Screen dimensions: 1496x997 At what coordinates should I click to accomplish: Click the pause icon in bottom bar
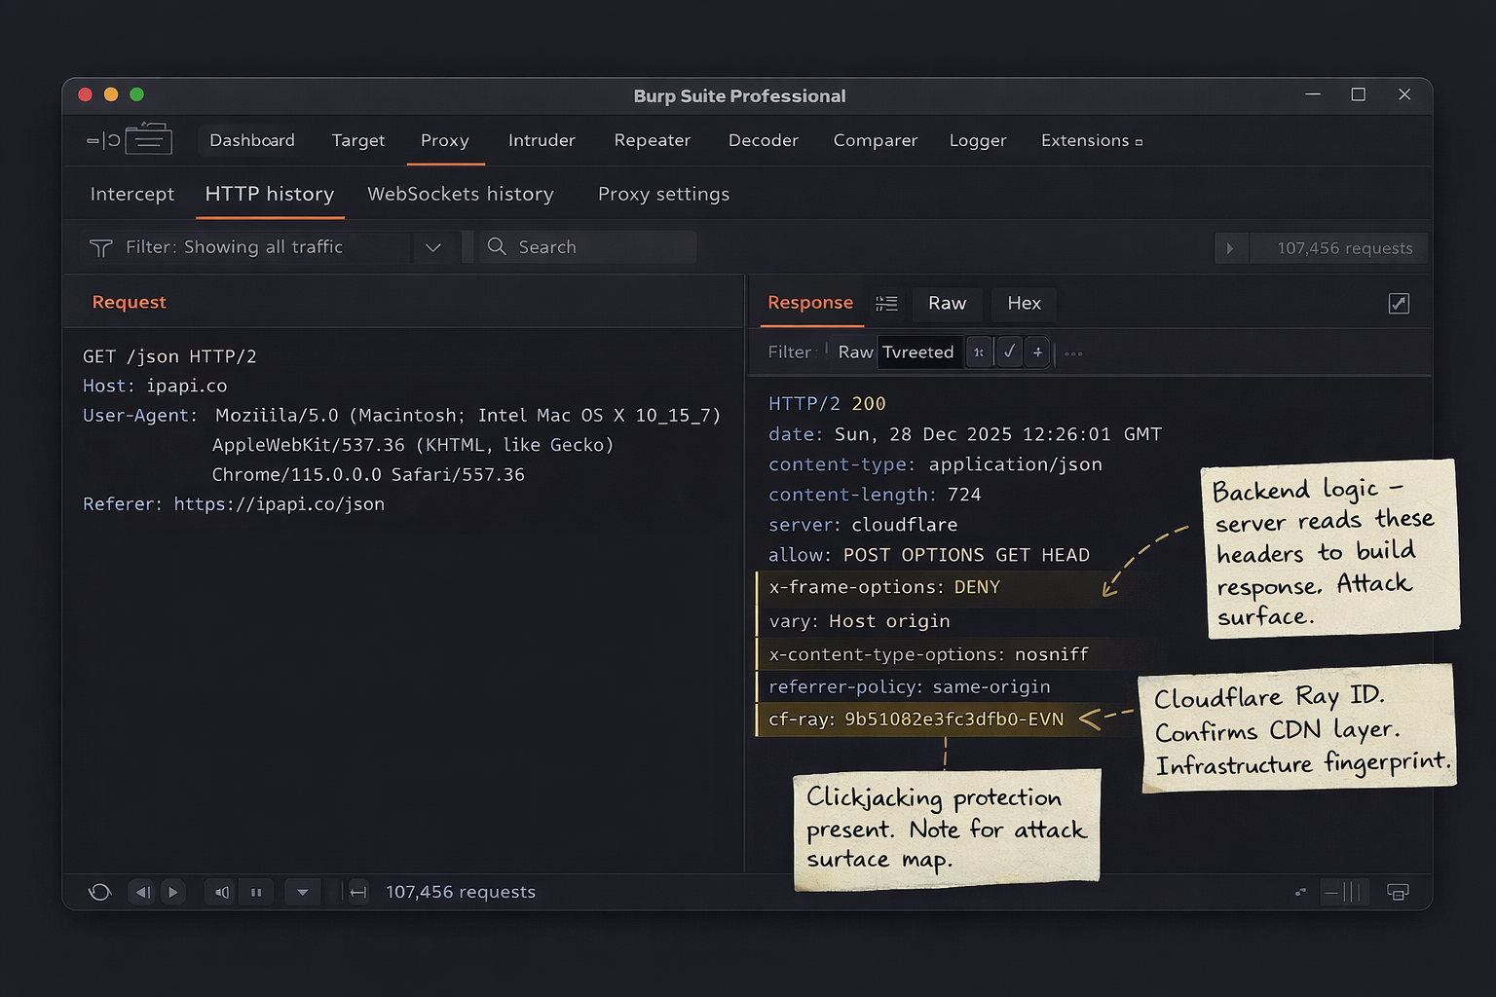[x=256, y=892]
